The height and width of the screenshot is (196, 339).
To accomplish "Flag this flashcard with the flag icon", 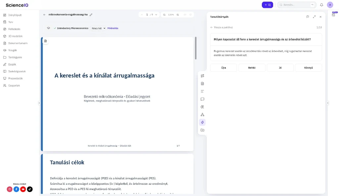I will (308, 17).
